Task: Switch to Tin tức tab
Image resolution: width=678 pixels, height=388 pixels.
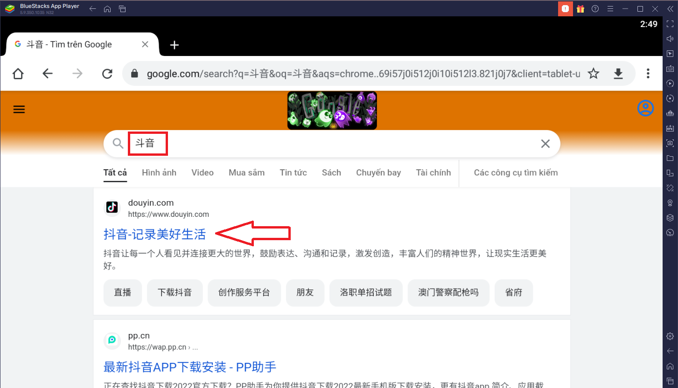Action: [293, 173]
